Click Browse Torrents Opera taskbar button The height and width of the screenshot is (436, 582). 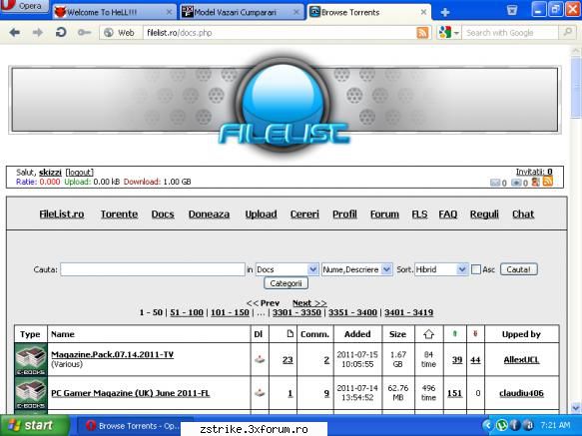(x=134, y=426)
